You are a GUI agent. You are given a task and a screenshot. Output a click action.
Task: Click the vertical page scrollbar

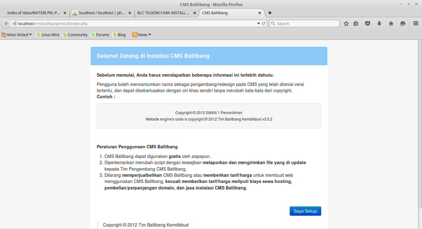[x=420, y=124]
